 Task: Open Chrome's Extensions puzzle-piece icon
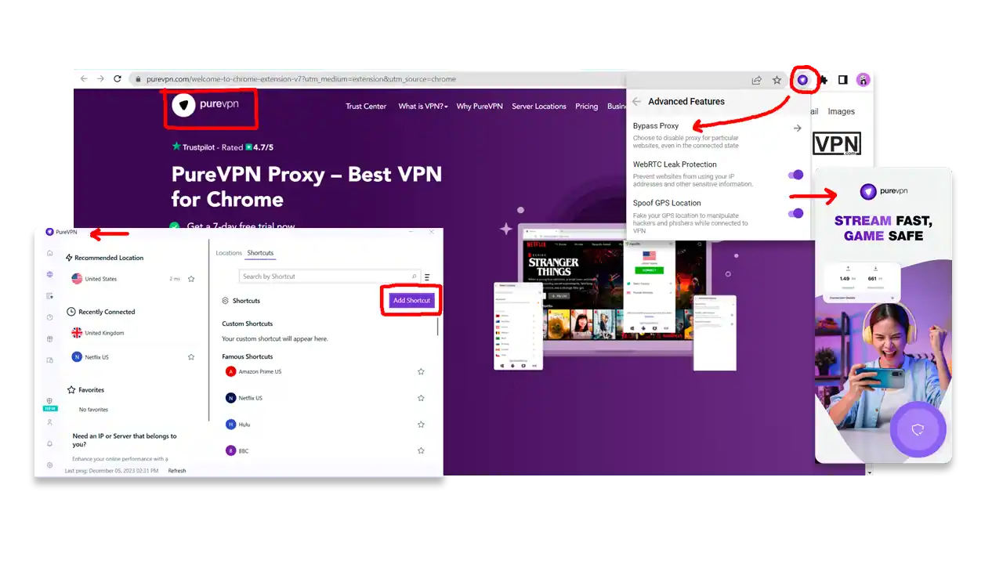823,79
